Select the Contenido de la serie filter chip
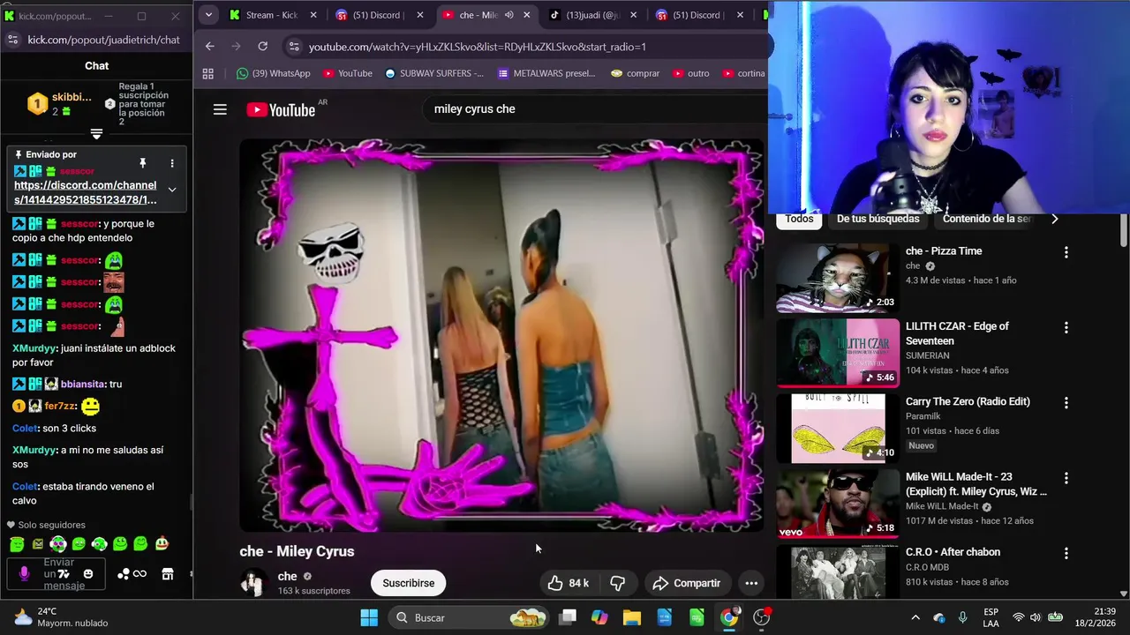Viewport: 1130px width, 635px height. pyautogui.click(x=987, y=219)
